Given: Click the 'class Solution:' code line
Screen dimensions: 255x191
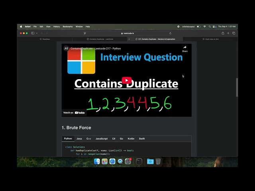Looking at the screenshot, I should [x=75, y=147].
